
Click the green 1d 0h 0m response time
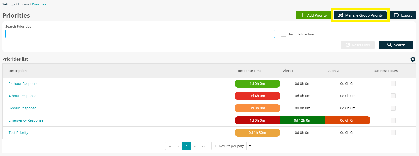click(257, 84)
